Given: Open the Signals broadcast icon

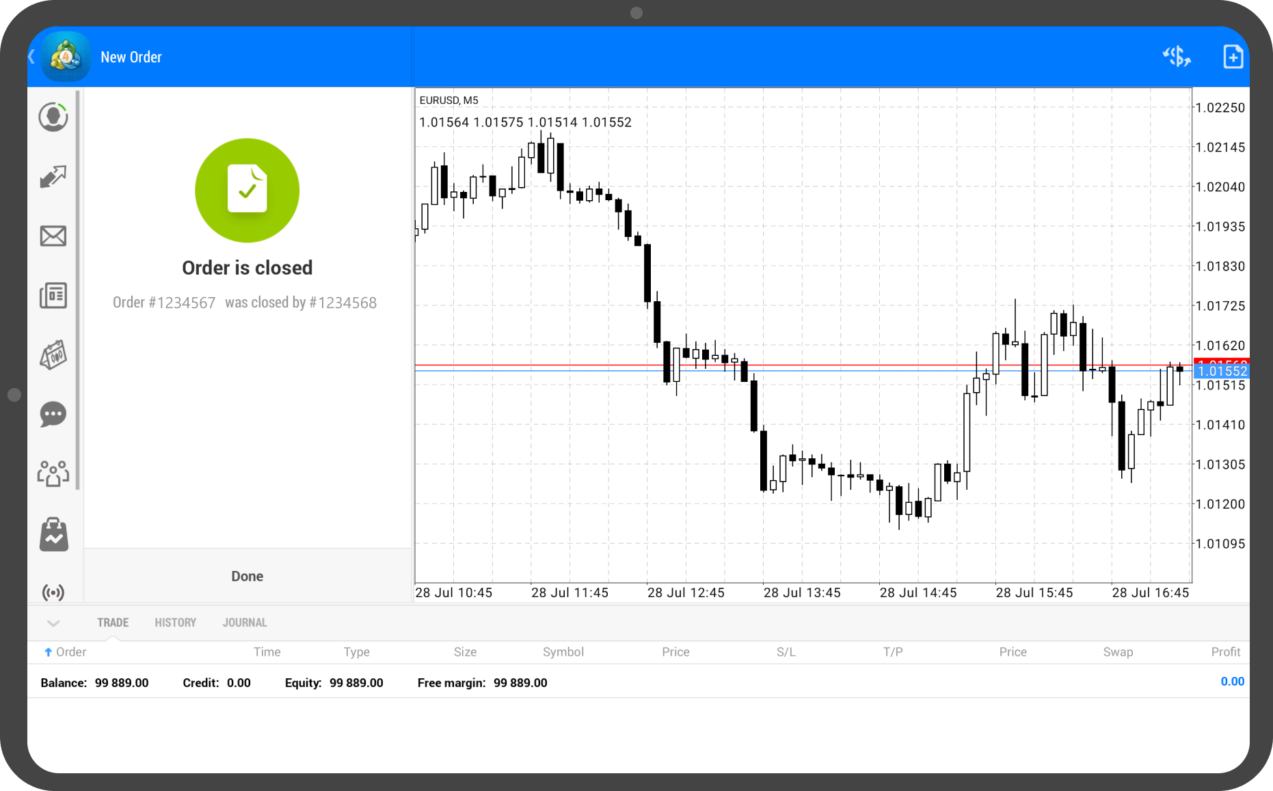Looking at the screenshot, I should [53, 592].
